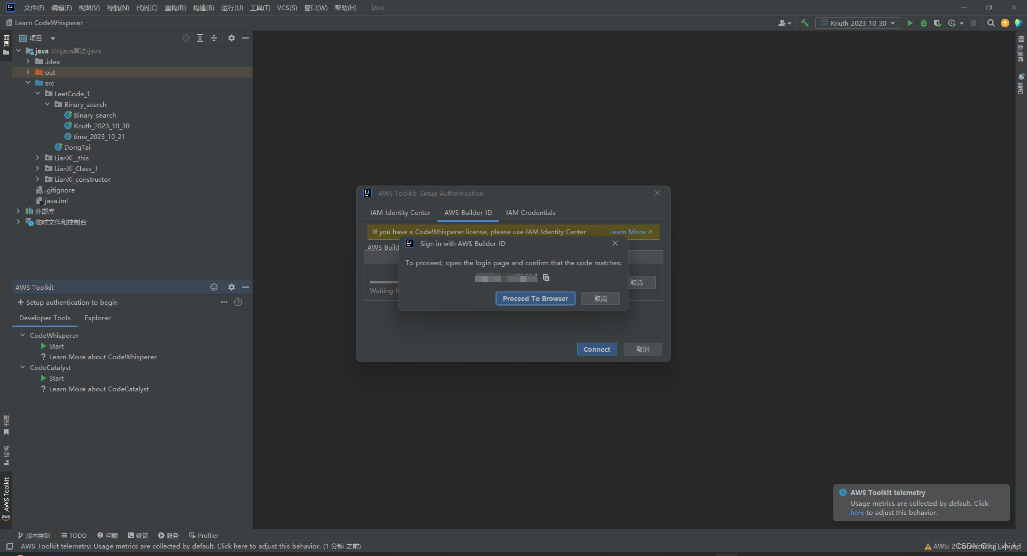Expand the .idea folder
Viewport: 1027px width, 556px height.
pos(28,61)
